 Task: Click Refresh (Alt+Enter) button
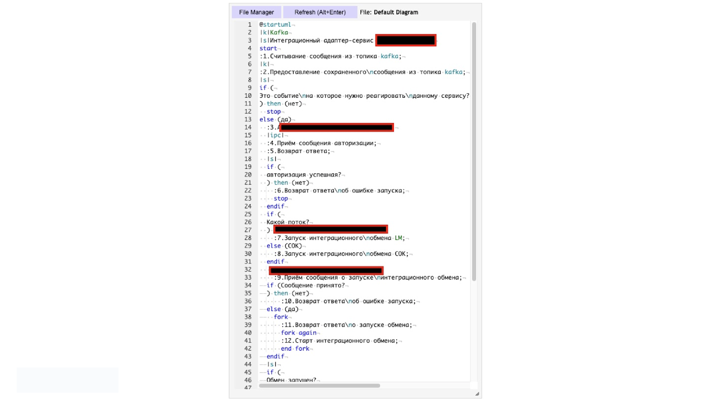(x=320, y=12)
